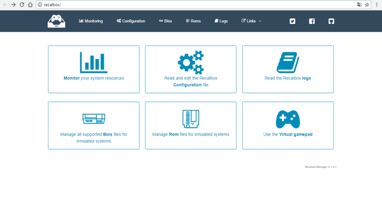382x220 pixels.
Task: Click the console Bios icon
Action: [94, 119]
